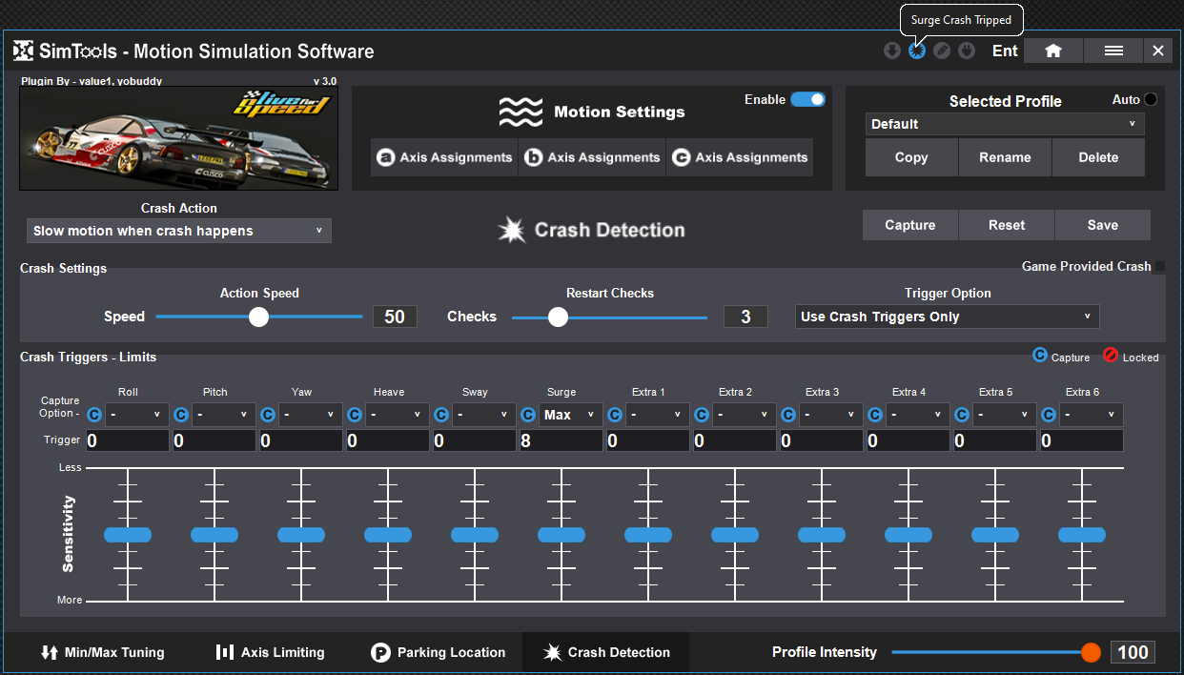Screen dimensions: 1184x675
Task: Click the Checks value field showing 3
Action: [745, 317]
